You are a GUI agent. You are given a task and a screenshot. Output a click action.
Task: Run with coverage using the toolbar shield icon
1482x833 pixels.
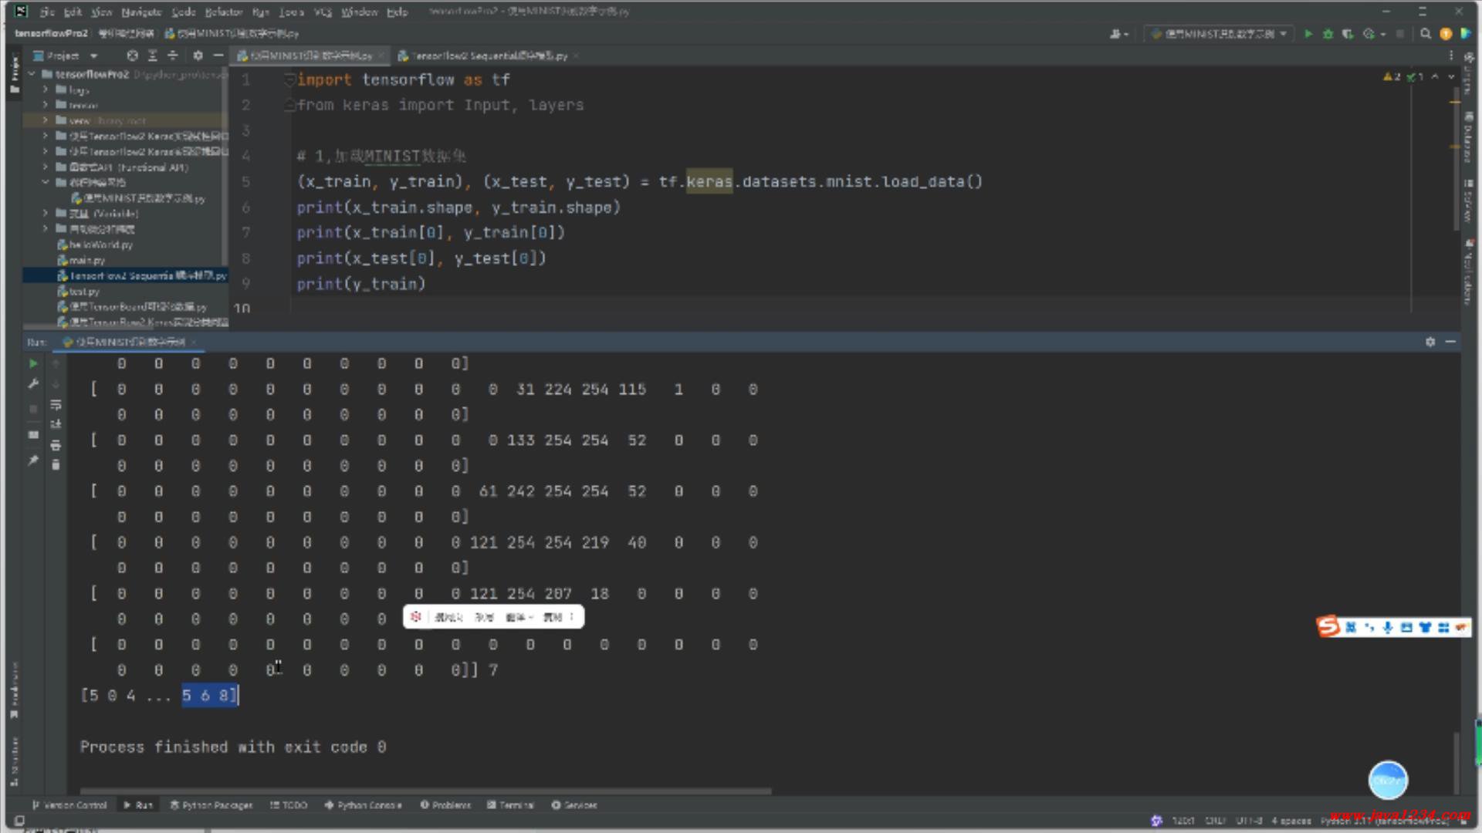click(x=1348, y=34)
